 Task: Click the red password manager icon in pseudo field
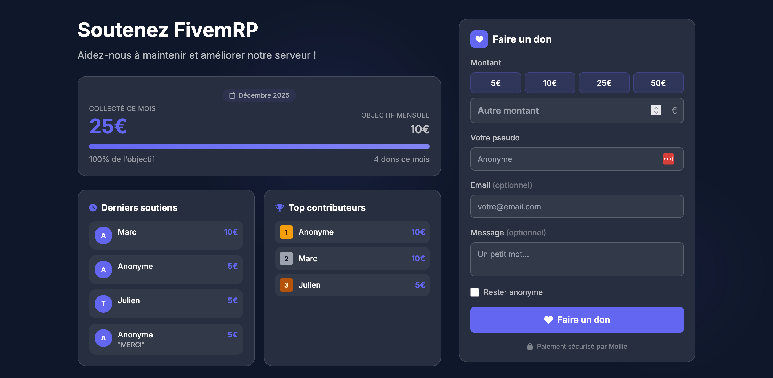click(x=668, y=159)
